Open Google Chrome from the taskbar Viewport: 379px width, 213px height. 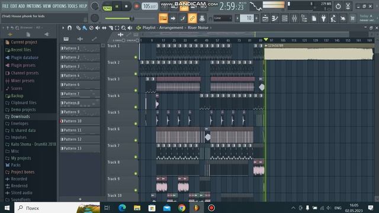coord(182,208)
